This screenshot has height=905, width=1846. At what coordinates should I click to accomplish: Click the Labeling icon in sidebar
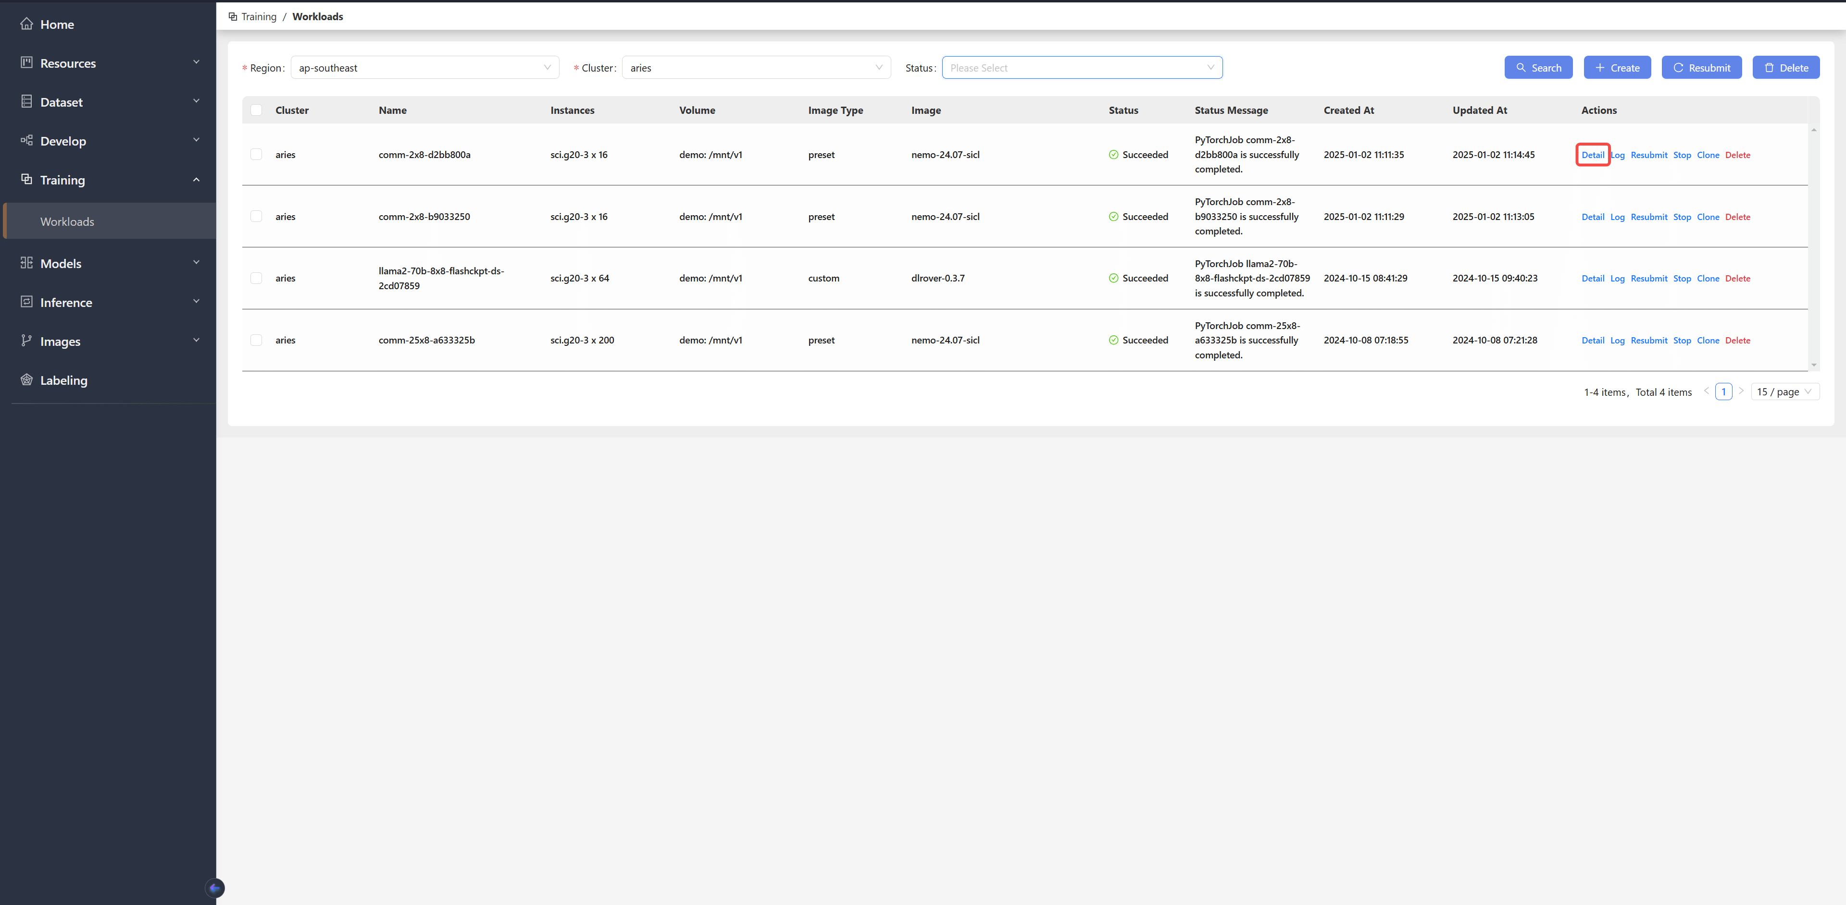point(26,379)
